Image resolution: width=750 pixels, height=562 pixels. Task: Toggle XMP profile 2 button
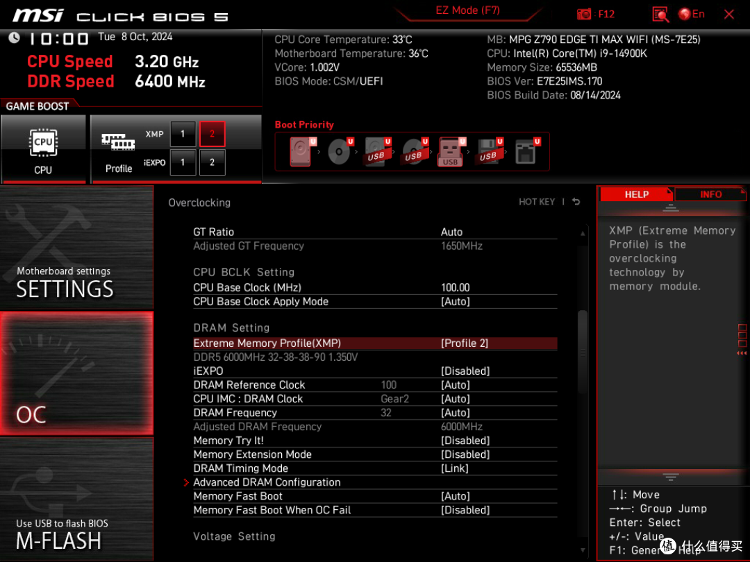tap(212, 134)
